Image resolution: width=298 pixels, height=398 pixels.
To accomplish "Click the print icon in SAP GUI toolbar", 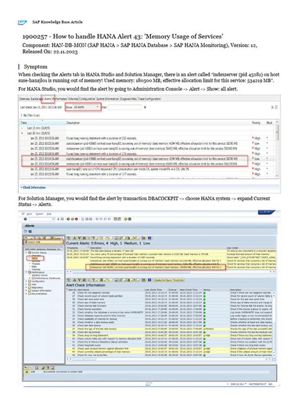I will [83, 219].
